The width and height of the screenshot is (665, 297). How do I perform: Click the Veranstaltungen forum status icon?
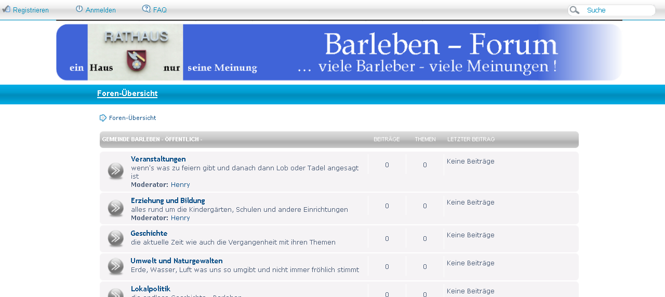pos(115,171)
